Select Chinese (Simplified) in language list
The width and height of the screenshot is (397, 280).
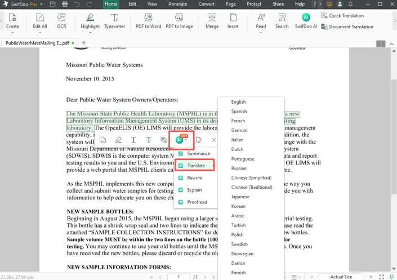(x=251, y=178)
